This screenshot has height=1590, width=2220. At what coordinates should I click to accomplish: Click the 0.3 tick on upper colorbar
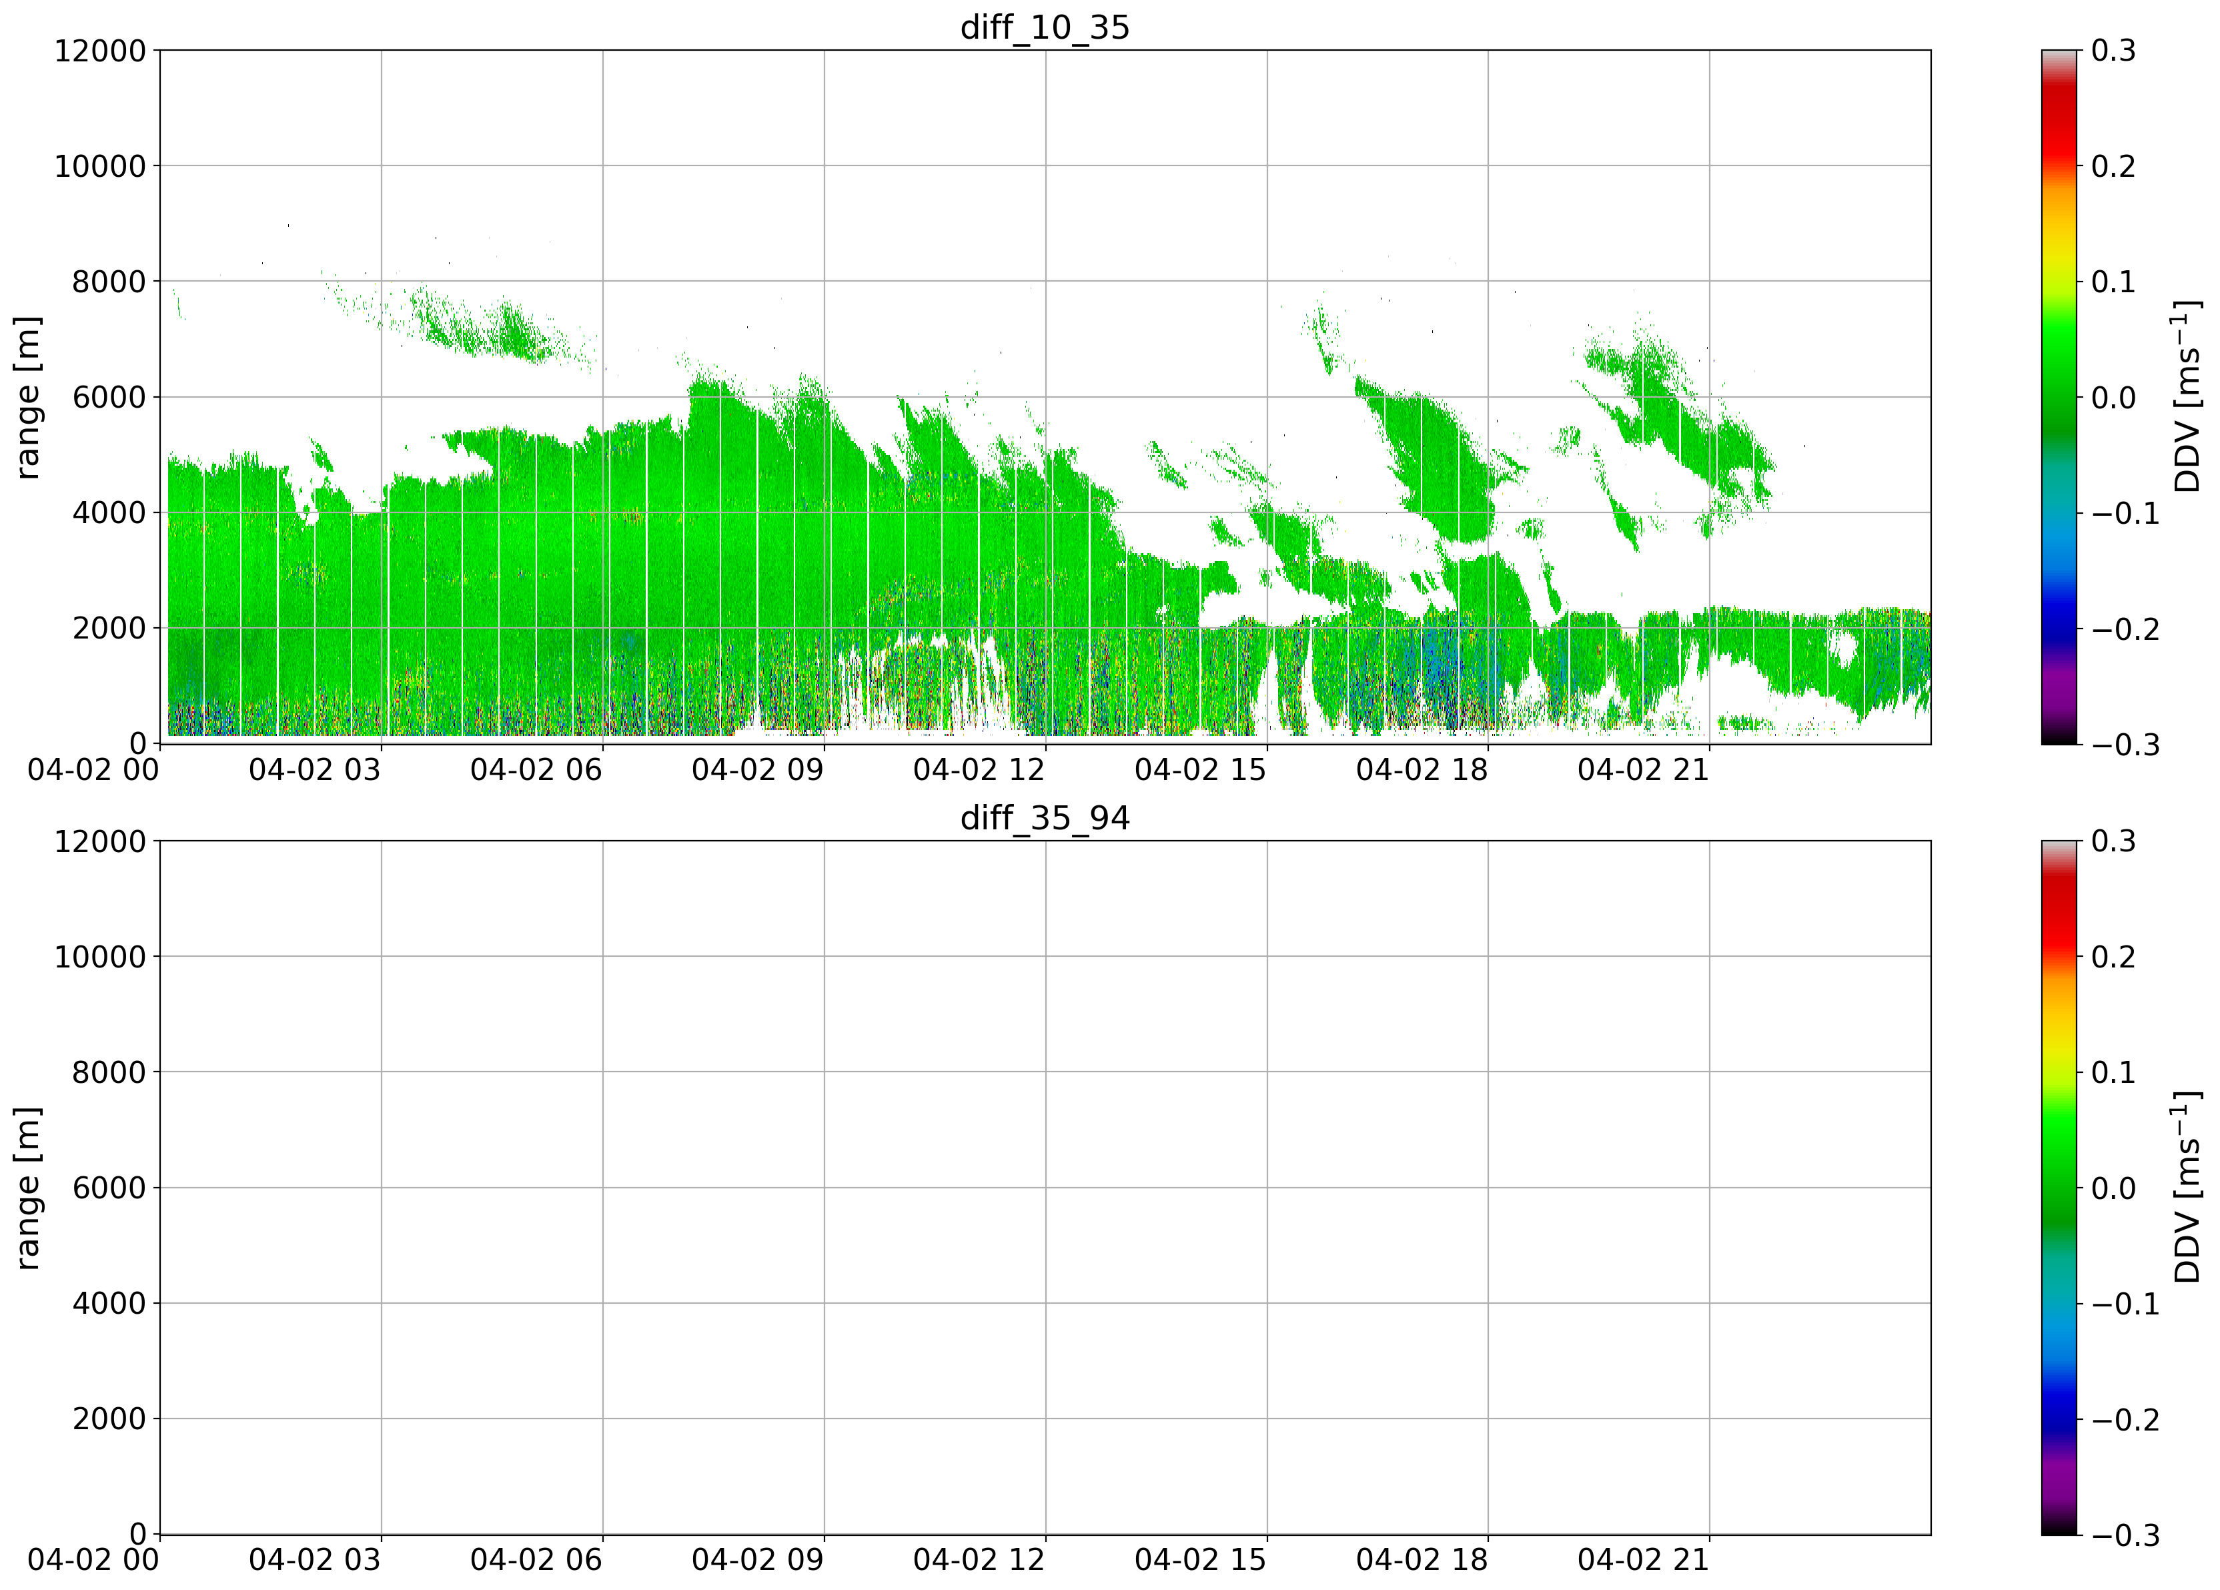[x=2113, y=51]
